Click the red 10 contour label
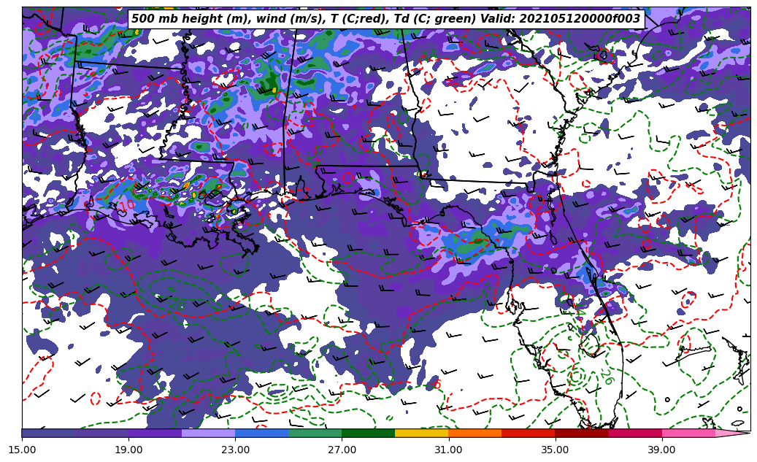Screen dimensions: 757x462 click(127, 204)
